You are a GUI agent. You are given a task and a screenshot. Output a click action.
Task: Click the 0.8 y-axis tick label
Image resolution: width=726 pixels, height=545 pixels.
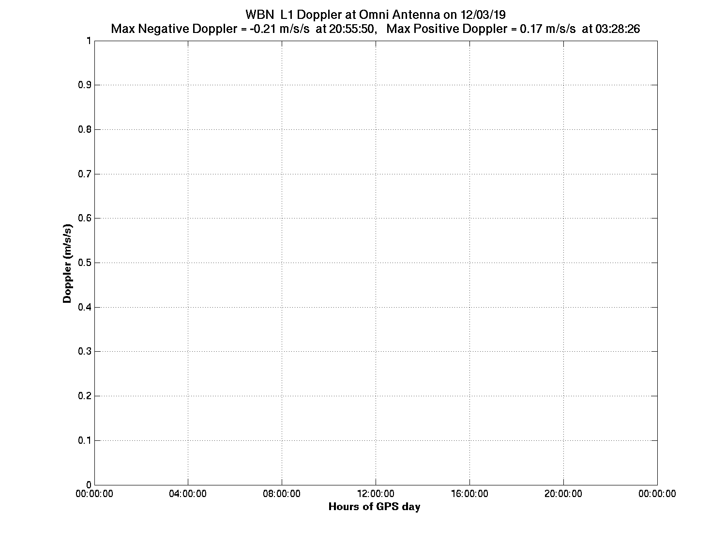coord(84,130)
